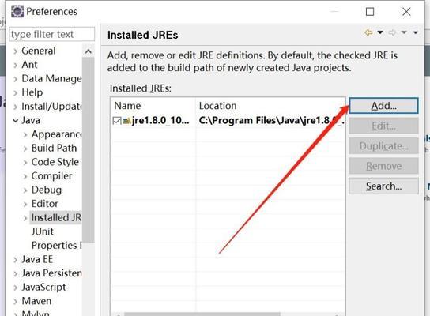Select the jre1.8.0 JRE row name
This screenshot has height=316, width=430.
pos(160,121)
